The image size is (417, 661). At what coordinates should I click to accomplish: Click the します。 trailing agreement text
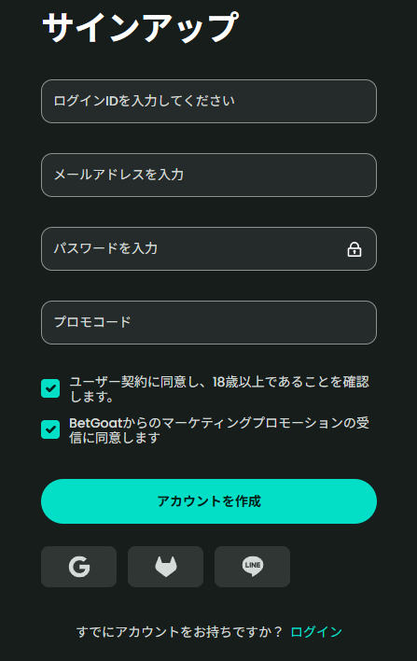[91, 397]
